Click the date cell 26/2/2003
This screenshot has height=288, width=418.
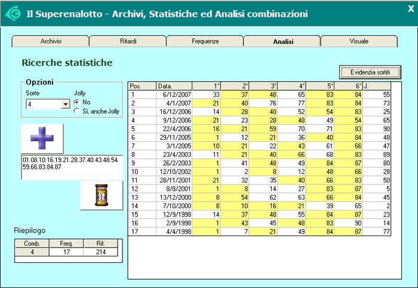click(174, 163)
